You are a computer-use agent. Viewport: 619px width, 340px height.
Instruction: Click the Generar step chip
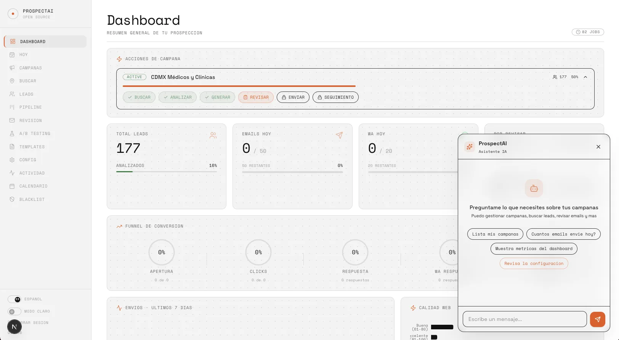[217, 97]
